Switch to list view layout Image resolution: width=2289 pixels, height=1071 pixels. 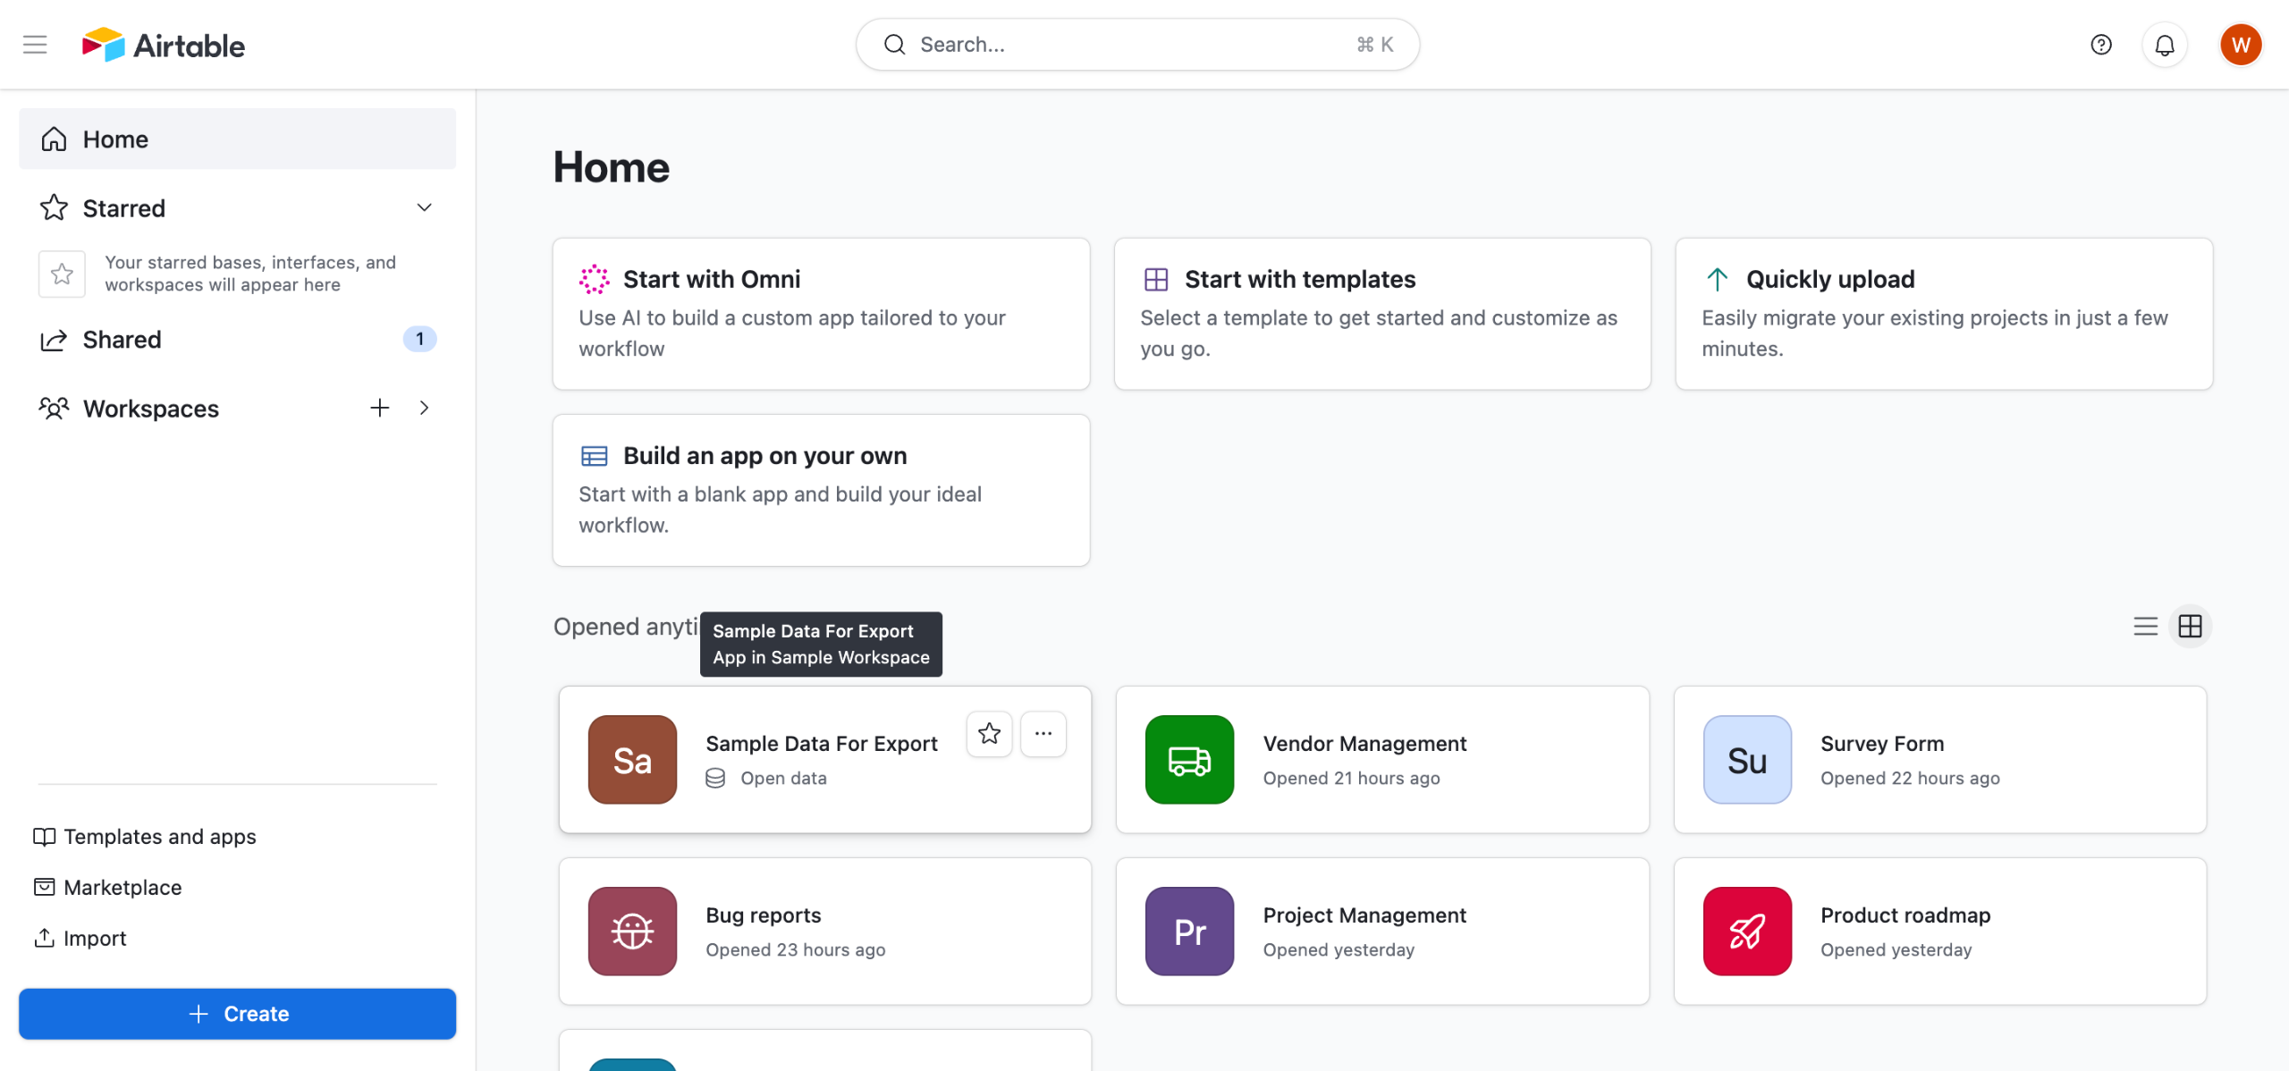2145,626
